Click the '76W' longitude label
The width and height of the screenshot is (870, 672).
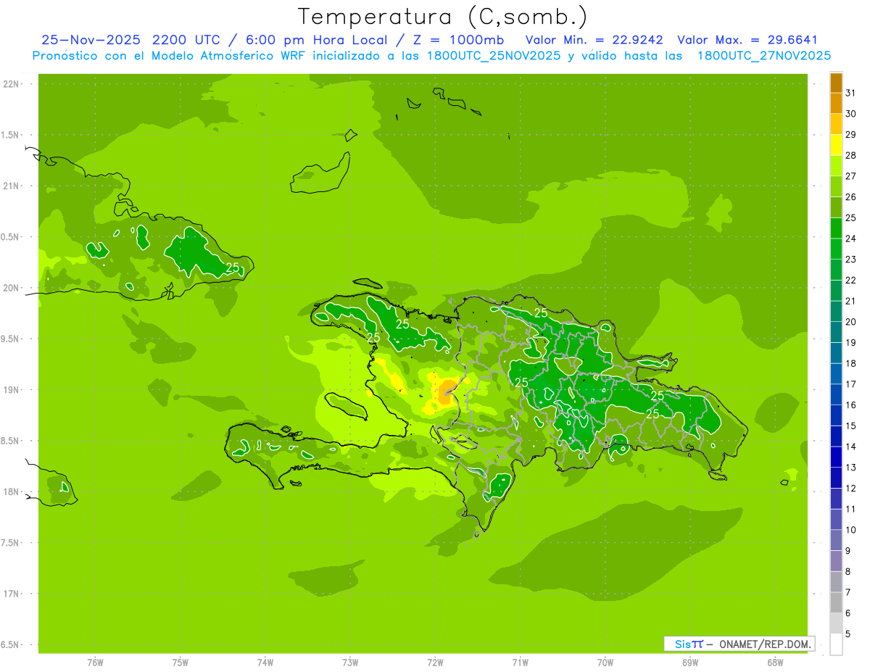click(95, 663)
